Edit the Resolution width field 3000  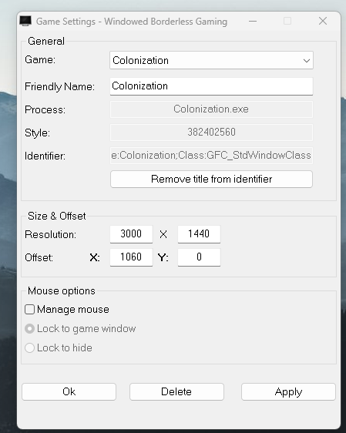[131, 234]
